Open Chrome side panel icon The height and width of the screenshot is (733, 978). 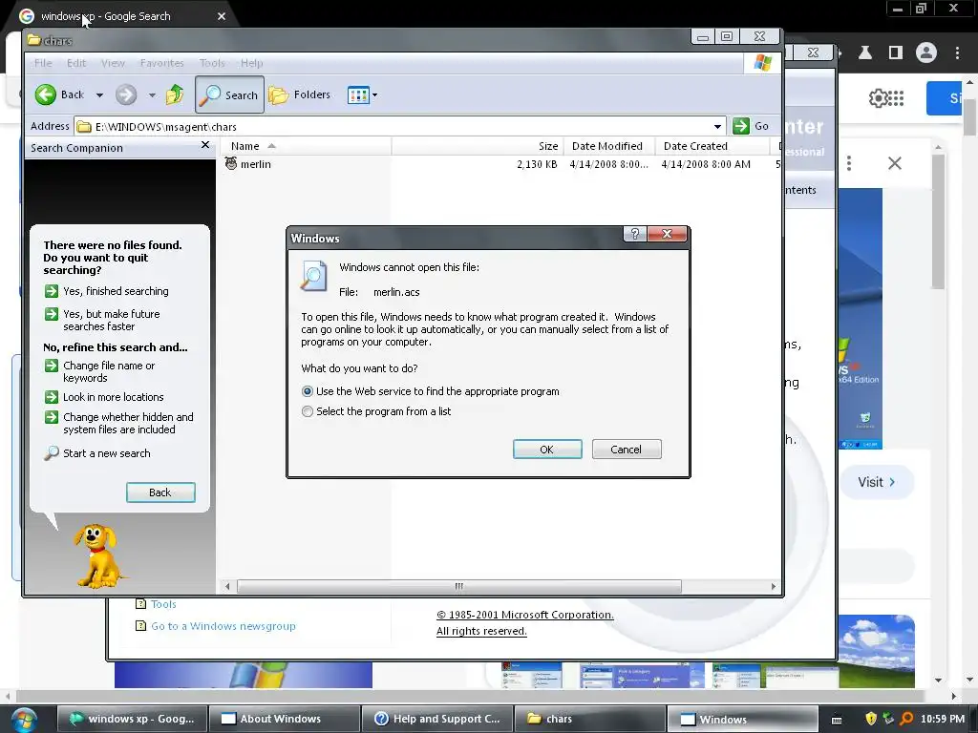click(895, 52)
